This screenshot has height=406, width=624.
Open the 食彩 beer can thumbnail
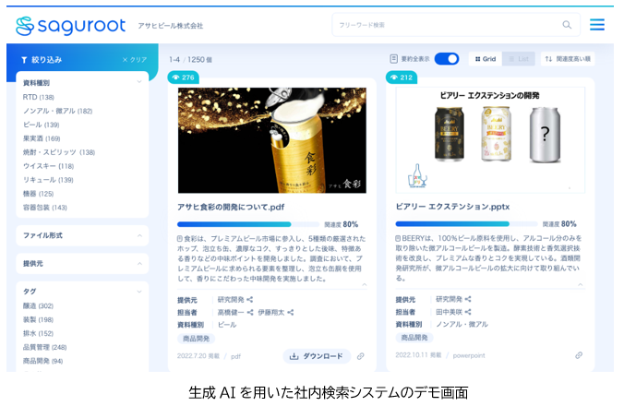pyautogui.click(x=271, y=140)
